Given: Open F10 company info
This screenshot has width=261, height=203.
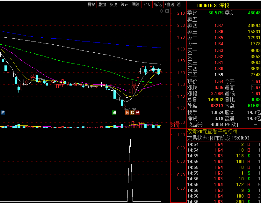Looking at the screenshot, I should (147, 4).
